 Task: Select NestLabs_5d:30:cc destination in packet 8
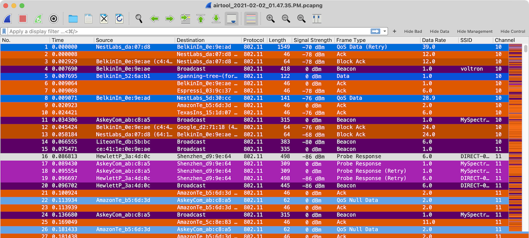coord(204,98)
